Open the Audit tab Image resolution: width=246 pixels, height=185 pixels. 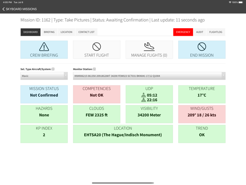pos(200,32)
